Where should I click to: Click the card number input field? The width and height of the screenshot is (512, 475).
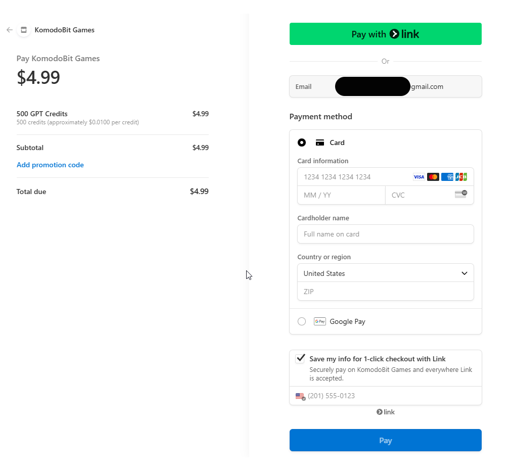[354, 177]
